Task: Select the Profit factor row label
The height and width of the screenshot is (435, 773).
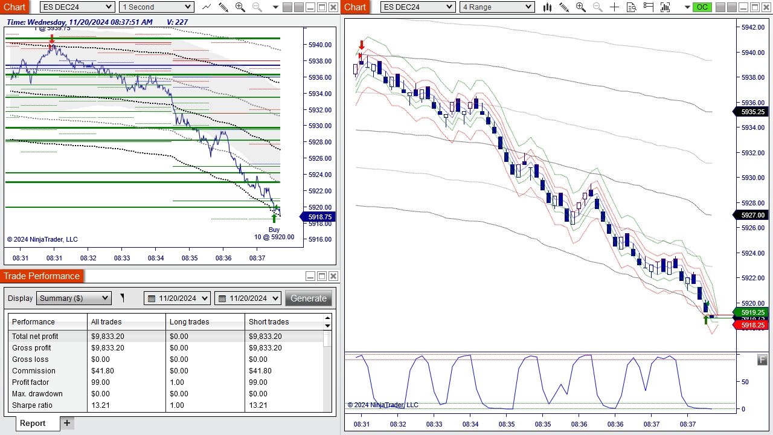Action: coord(31,382)
